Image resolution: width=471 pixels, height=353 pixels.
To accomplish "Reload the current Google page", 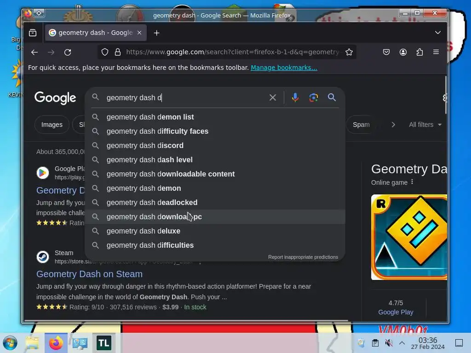I will click(x=68, y=52).
